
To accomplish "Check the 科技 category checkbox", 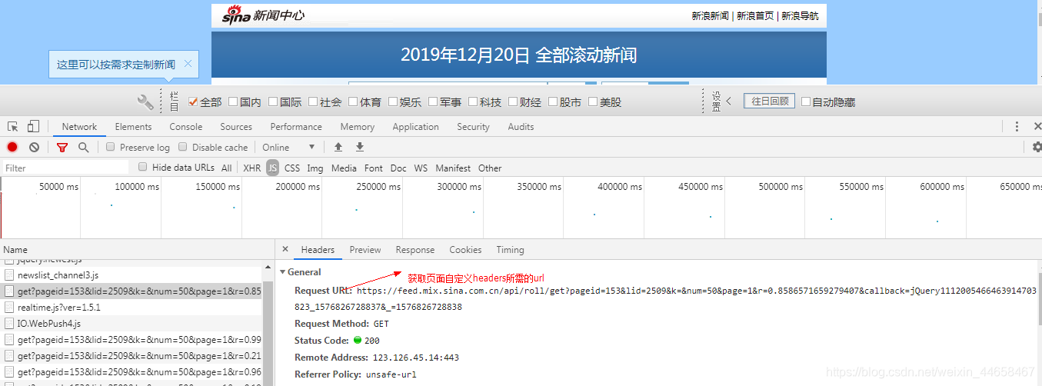I will pyautogui.click(x=473, y=101).
